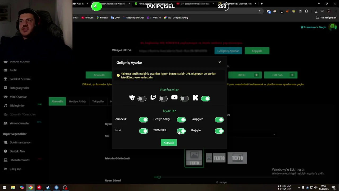
Task: Open Mini Oyunlar in the sidebar
Action: [x=18, y=97]
